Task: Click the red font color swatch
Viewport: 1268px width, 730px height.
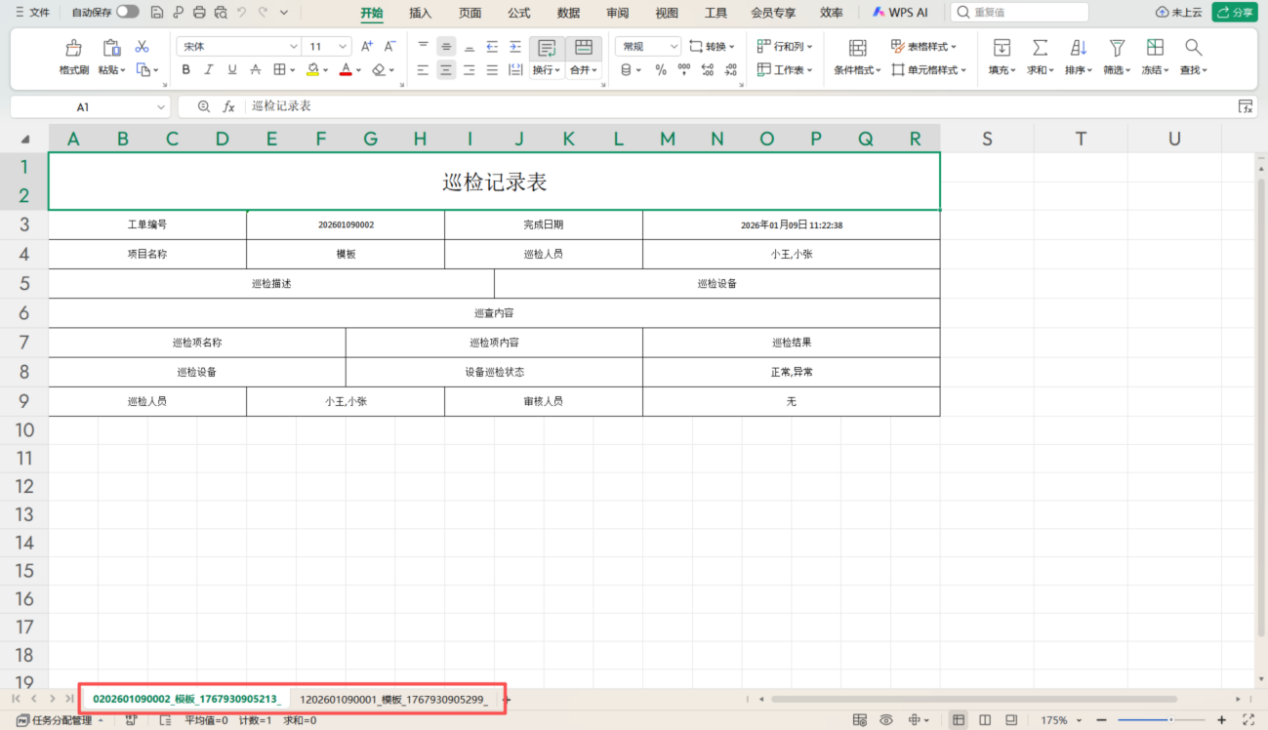Action: 345,70
